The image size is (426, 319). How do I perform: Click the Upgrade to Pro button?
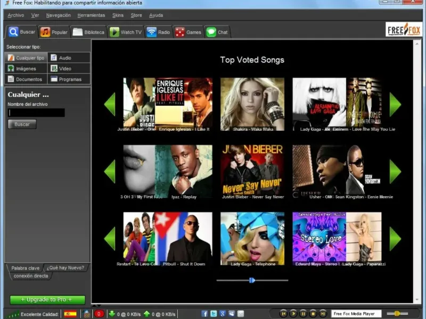click(47, 299)
